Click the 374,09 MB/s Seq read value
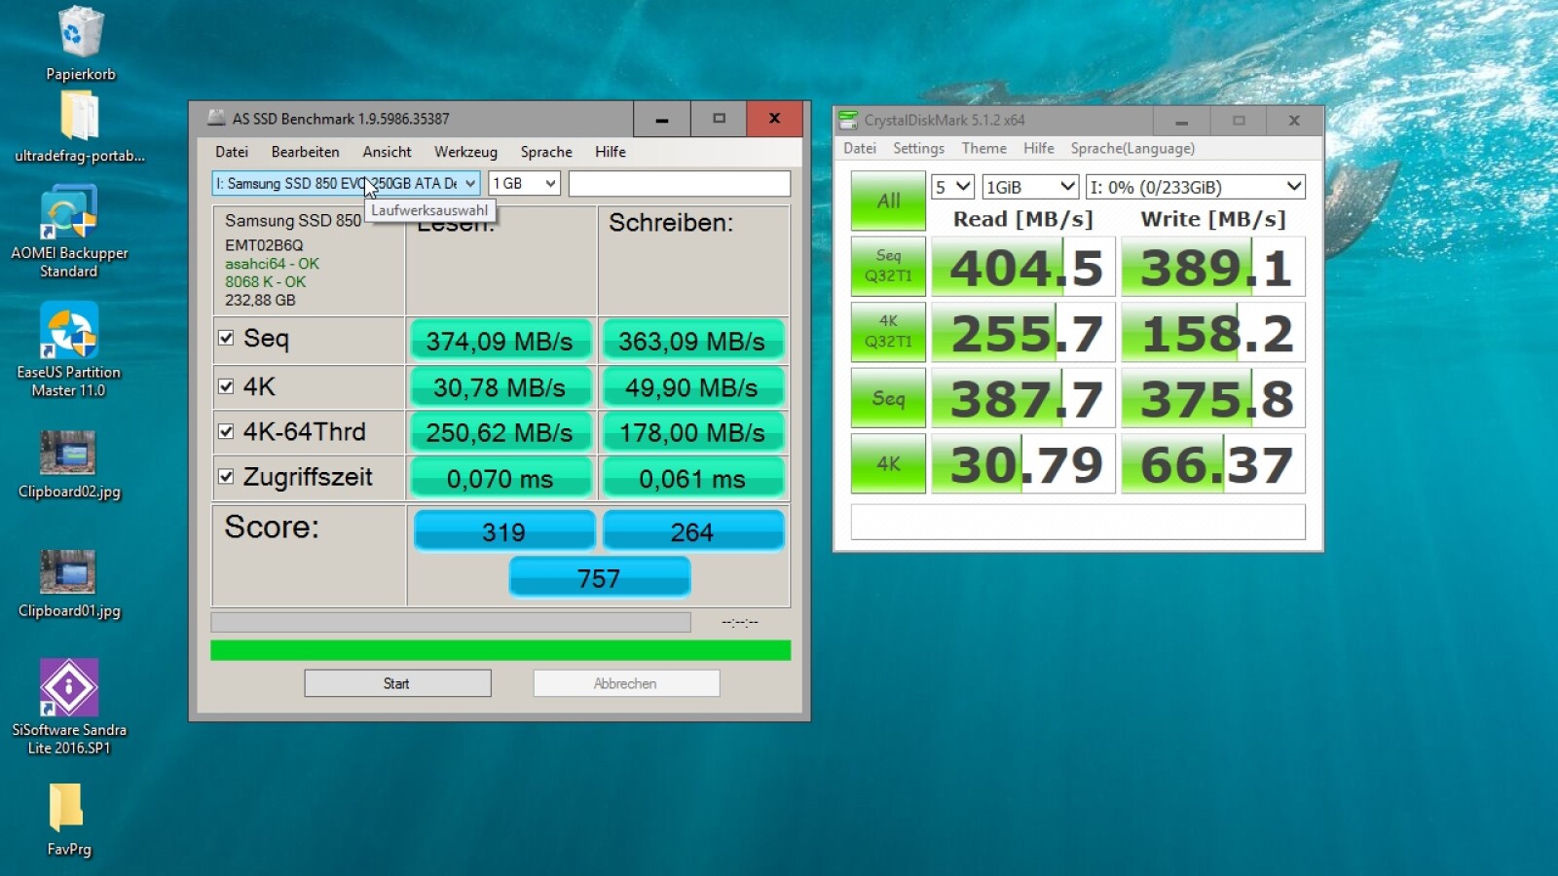Image resolution: width=1558 pixels, height=876 pixels. point(500,341)
